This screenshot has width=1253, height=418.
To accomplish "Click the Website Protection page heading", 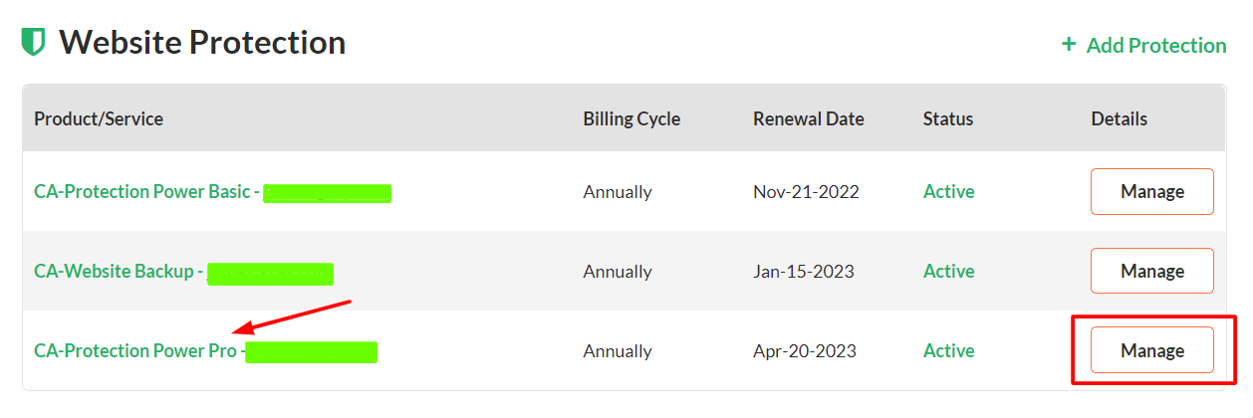I will point(201,43).
